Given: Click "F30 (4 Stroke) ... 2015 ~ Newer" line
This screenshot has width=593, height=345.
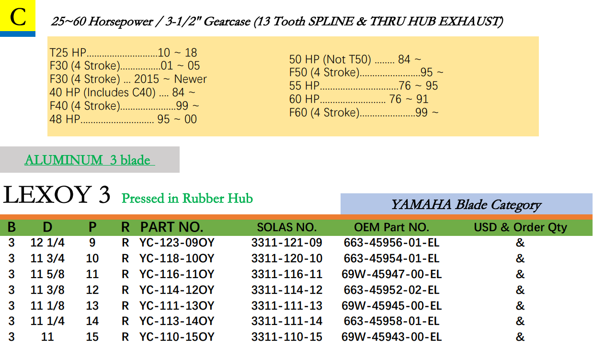Looking at the screenshot, I should pos(128,79).
